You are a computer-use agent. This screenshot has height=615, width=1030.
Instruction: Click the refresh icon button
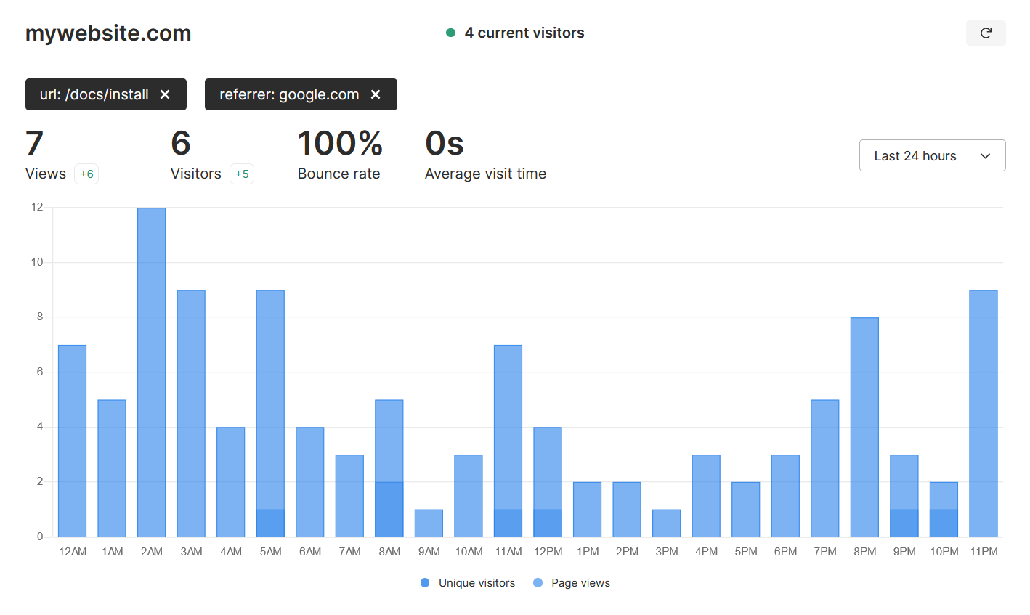pyautogui.click(x=986, y=33)
